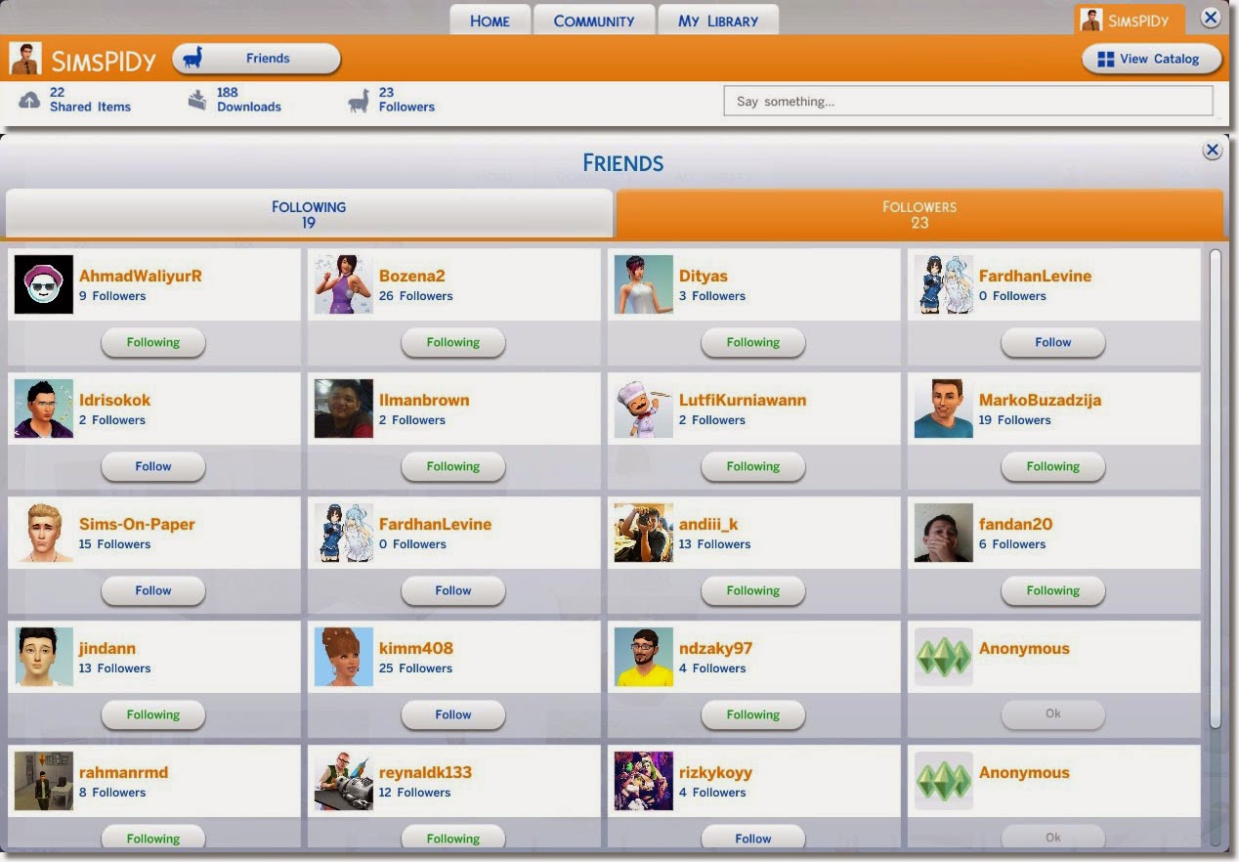
Task: Click Bozena2's 26 Followers text
Action: 416,296
